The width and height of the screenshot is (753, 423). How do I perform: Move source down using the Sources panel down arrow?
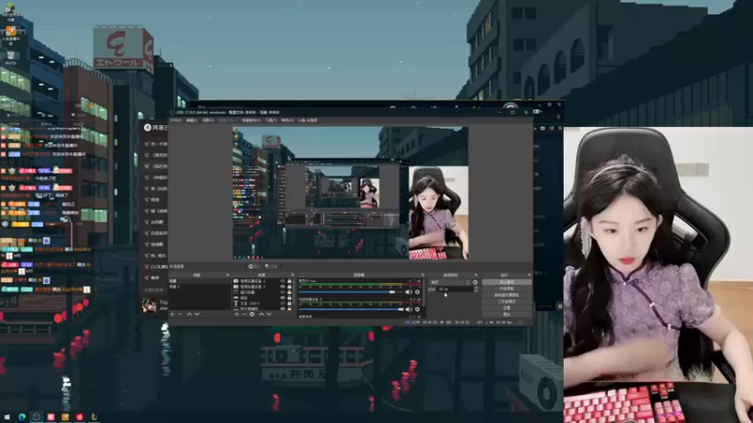269,314
